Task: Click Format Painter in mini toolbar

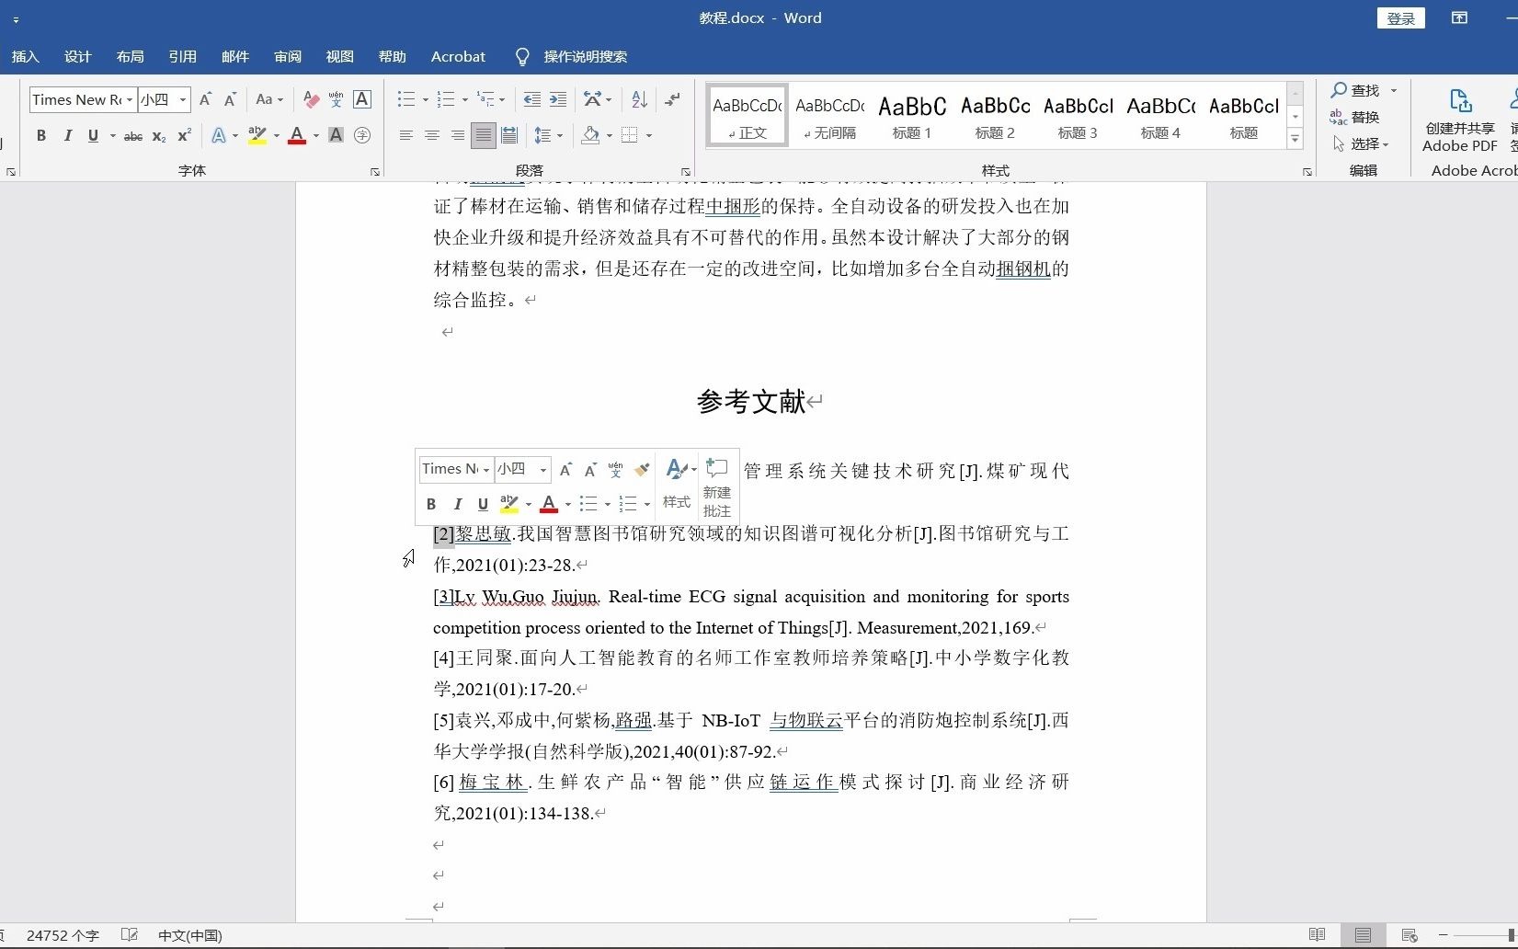Action: tap(642, 470)
